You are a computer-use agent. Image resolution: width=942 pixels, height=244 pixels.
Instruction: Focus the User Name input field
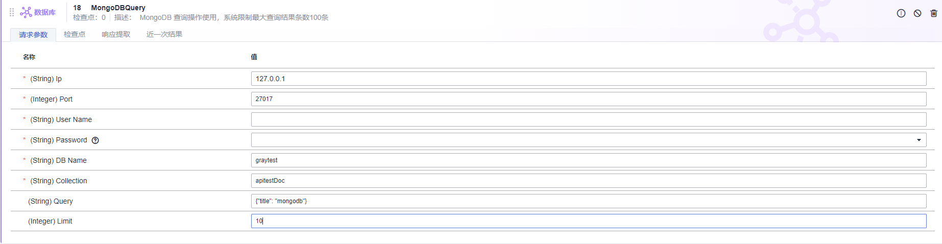(x=588, y=119)
